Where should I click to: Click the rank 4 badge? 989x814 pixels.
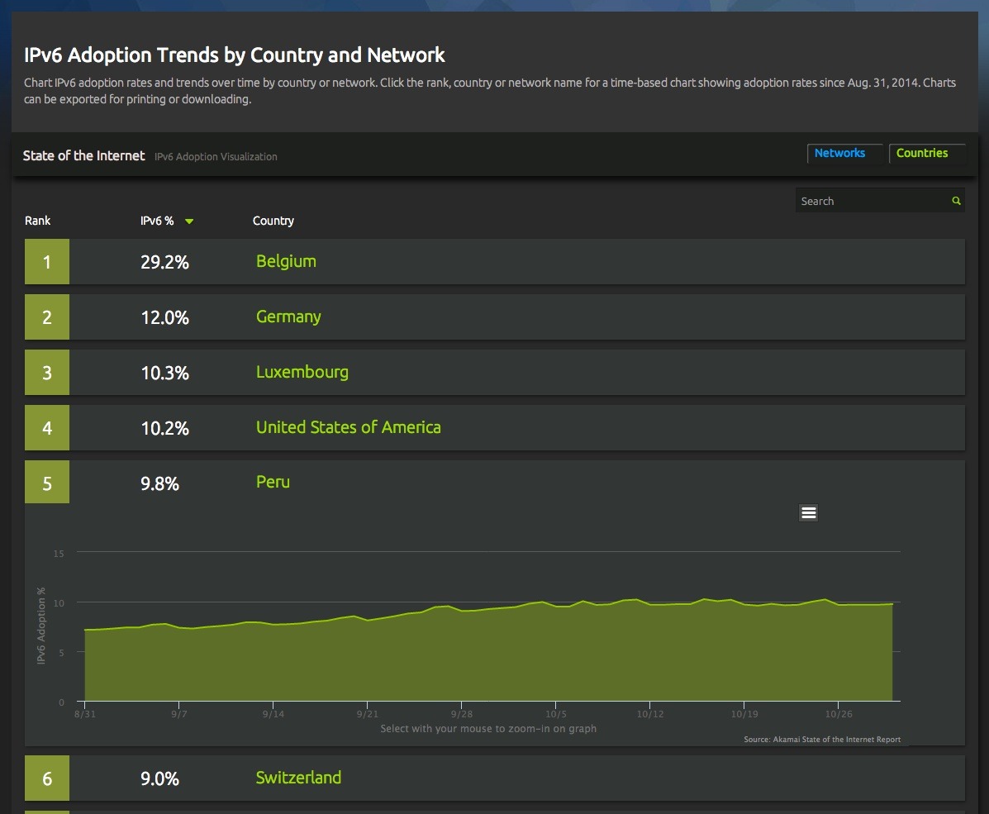tap(47, 428)
